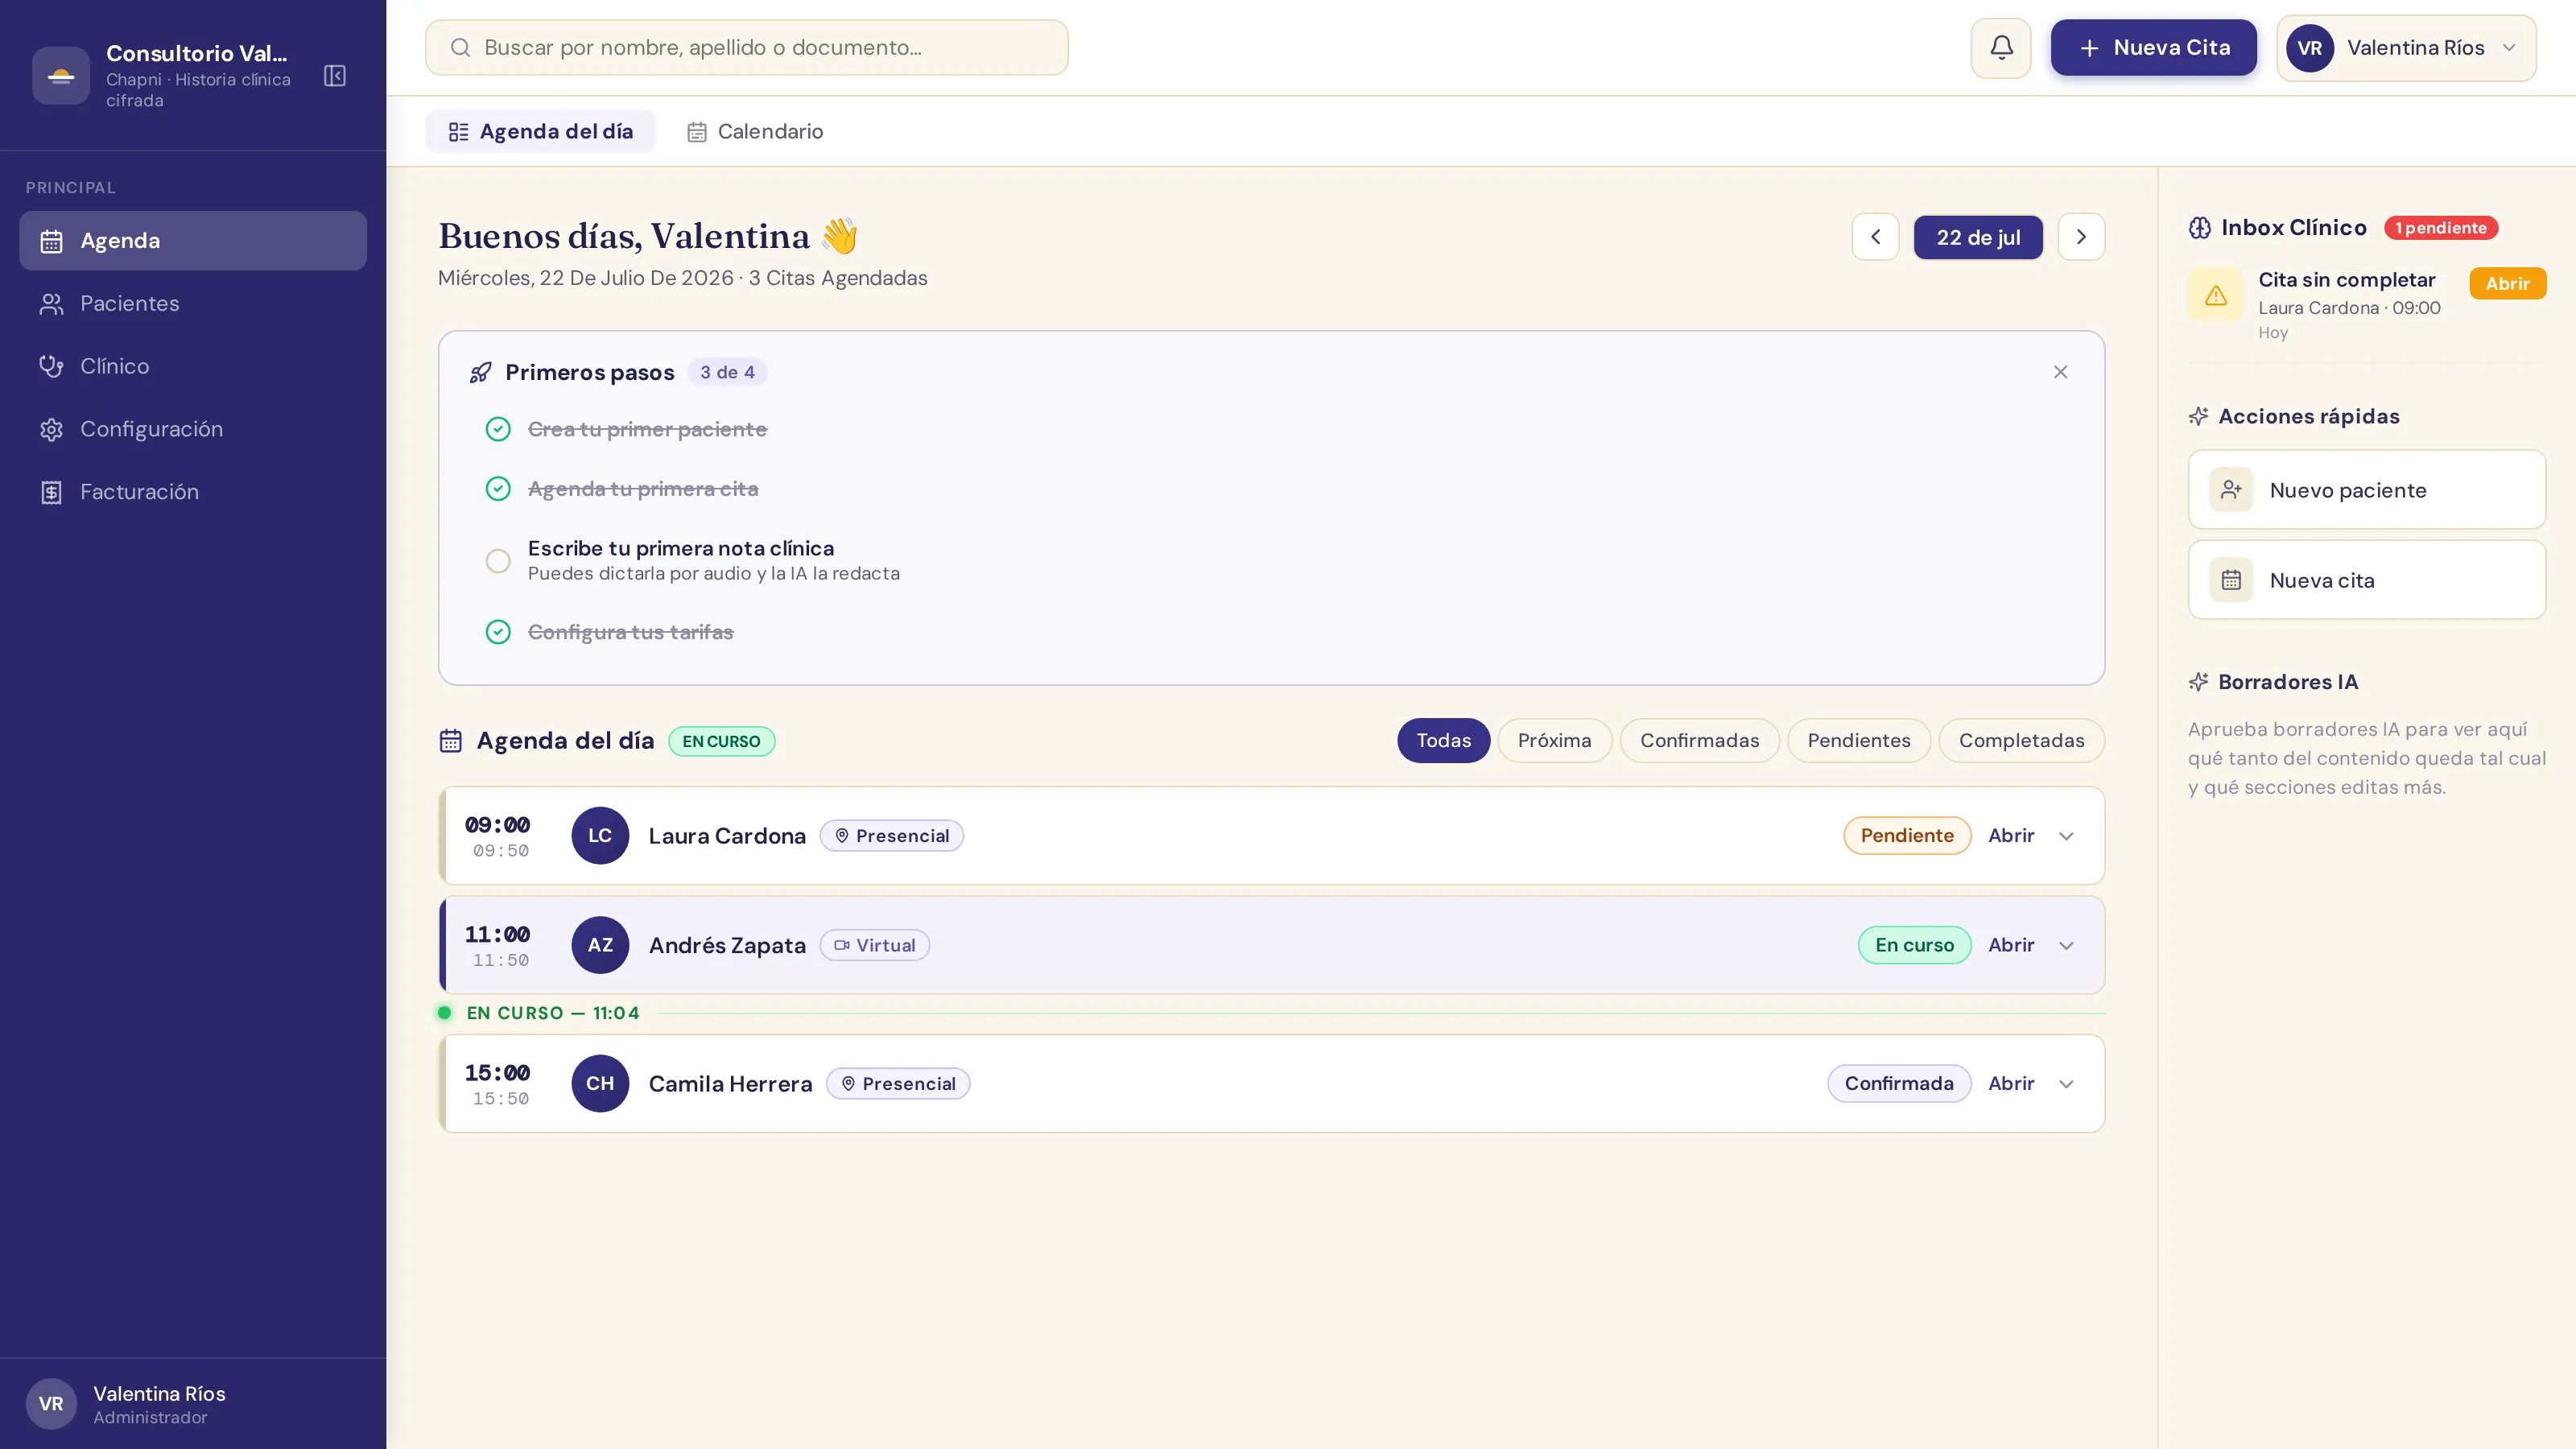Click the 3 de 4 progress badge
The height and width of the screenshot is (1449, 2576).
click(727, 372)
